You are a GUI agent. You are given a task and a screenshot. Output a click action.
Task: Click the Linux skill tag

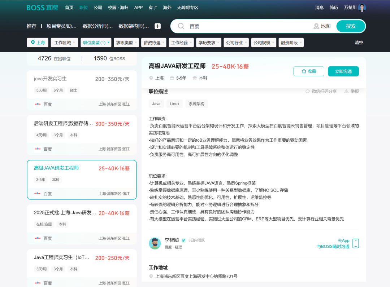point(175,104)
